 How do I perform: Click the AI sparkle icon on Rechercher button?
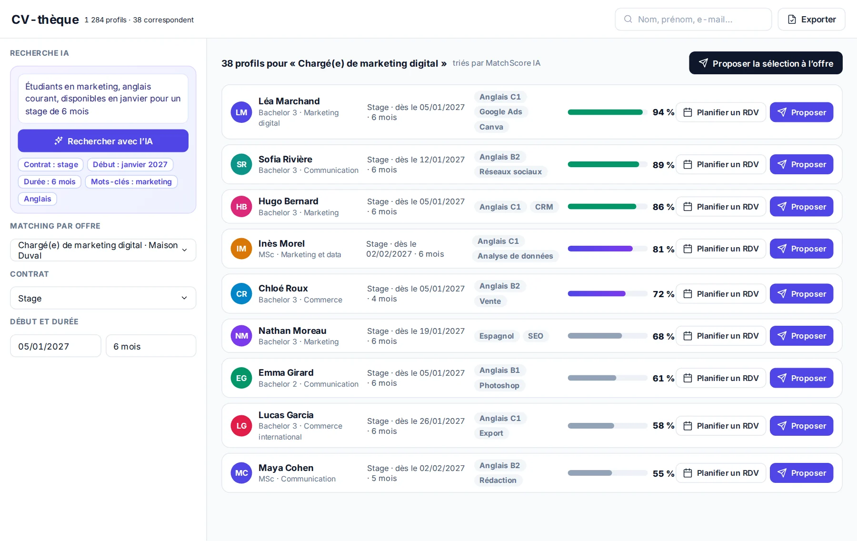pyautogui.click(x=59, y=141)
